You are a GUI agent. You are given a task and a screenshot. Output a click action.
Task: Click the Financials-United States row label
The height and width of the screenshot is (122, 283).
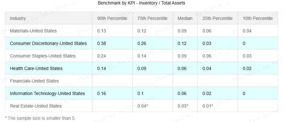34,81
